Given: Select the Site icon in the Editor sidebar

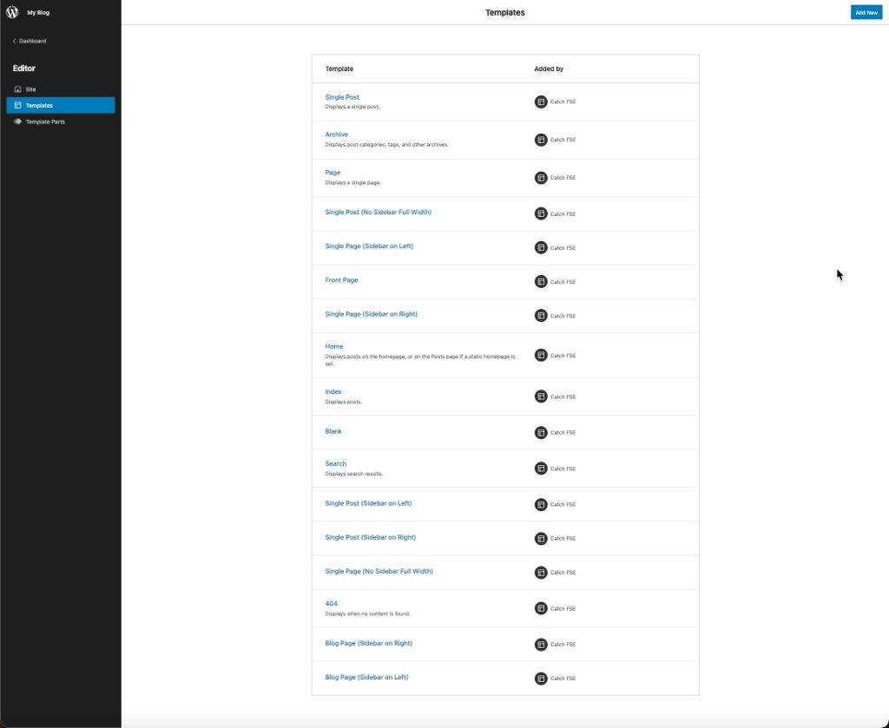Looking at the screenshot, I should click(17, 89).
